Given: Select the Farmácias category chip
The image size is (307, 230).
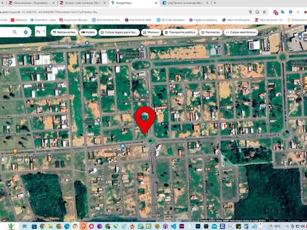Looking at the screenshot, I should pyautogui.click(x=211, y=32).
